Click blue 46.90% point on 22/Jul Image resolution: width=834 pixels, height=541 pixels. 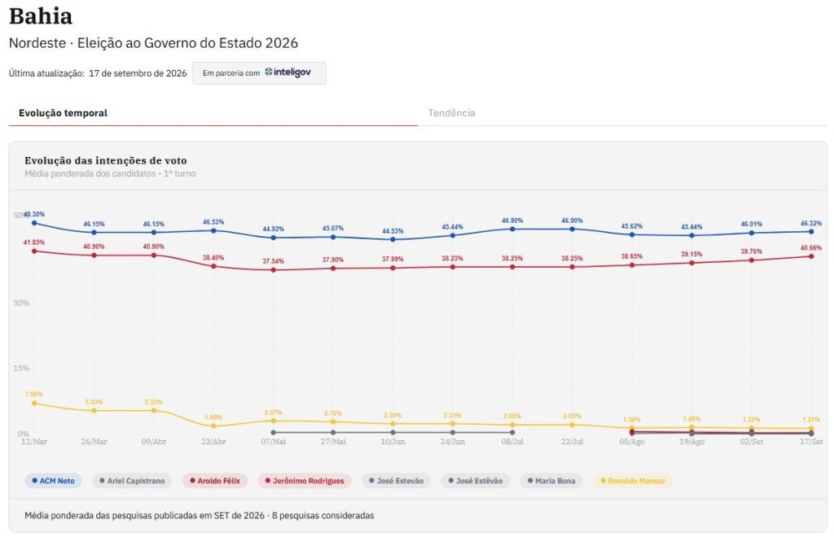(x=573, y=229)
